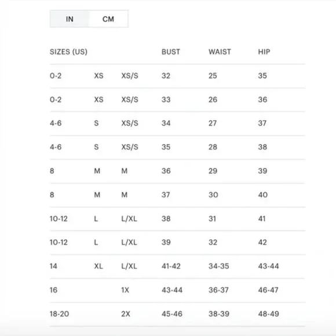Click the BUST column header
The height and width of the screenshot is (336, 336).
click(x=171, y=52)
